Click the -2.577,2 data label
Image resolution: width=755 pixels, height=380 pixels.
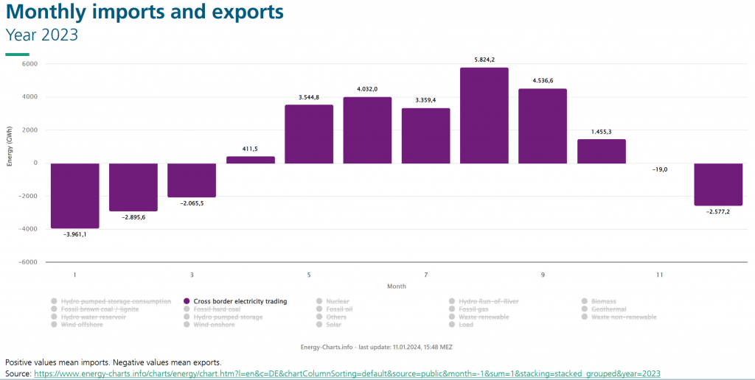click(718, 211)
